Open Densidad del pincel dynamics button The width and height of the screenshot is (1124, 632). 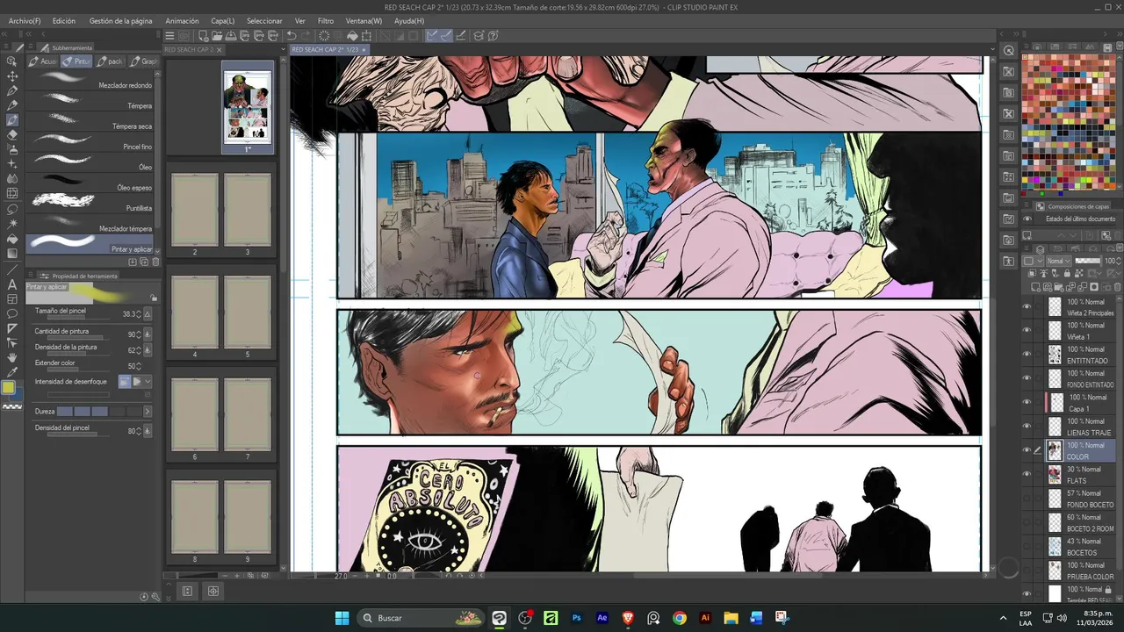tap(148, 431)
